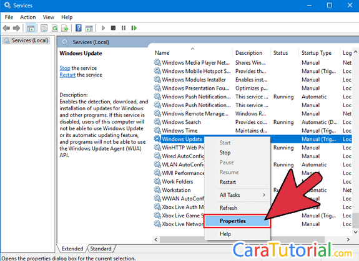Click the Start Service play icon
This screenshot has height=261, width=359.
coord(103,28)
